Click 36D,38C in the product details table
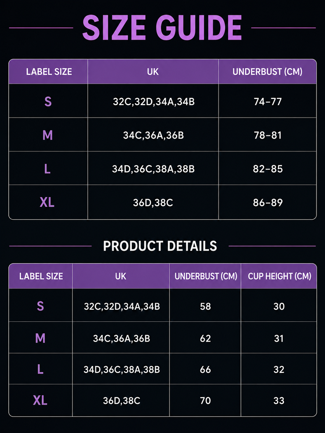Image resolution: width=325 pixels, height=433 pixels. [x=122, y=400]
